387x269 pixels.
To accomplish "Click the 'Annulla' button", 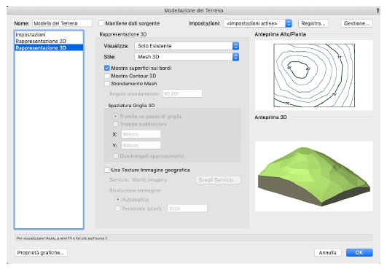I will 327,253.
